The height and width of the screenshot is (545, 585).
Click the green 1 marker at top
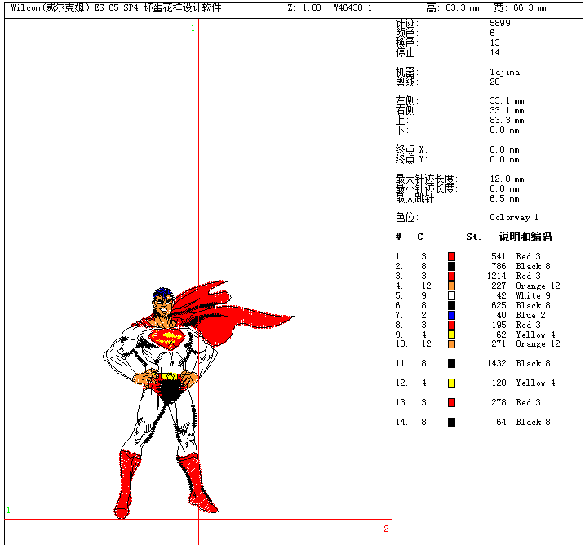[193, 28]
